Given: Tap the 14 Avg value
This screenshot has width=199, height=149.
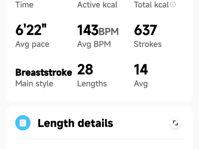Looking at the screenshot, I should [x=141, y=70].
